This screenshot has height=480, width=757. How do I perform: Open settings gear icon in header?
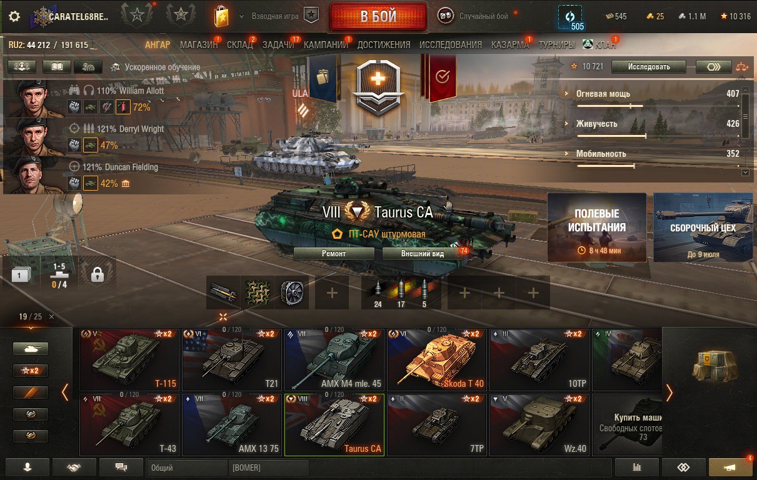pos(14,16)
